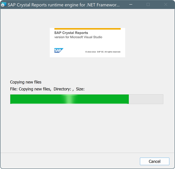Screen dimensions: 175x169
Task: Click the green filled portion of progress bar
Action: (x=69, y=99)
